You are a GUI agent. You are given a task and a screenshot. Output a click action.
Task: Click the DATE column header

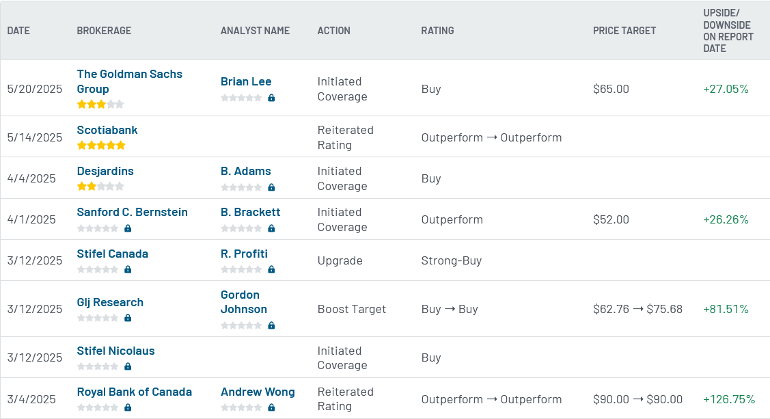18,31
